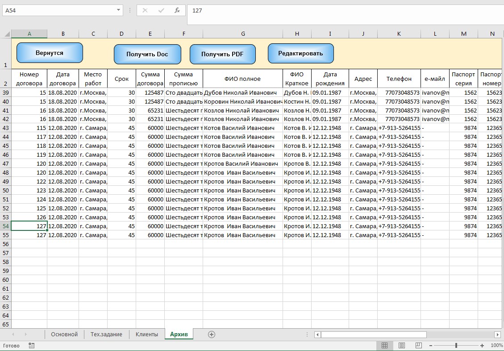Click the Редактировать button

click(x=300, y=53)
